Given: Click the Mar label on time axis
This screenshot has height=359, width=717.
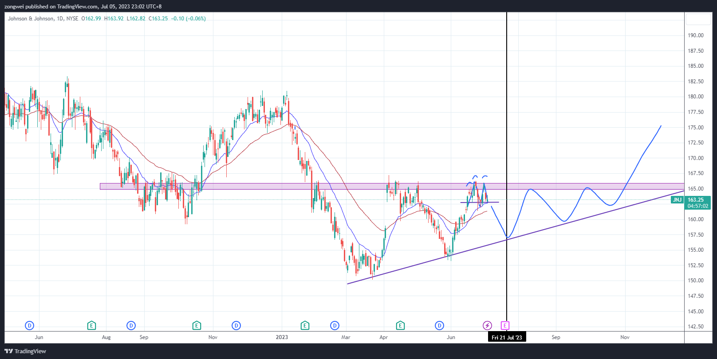Looking at the screenshot, I should tap(346, 337).
